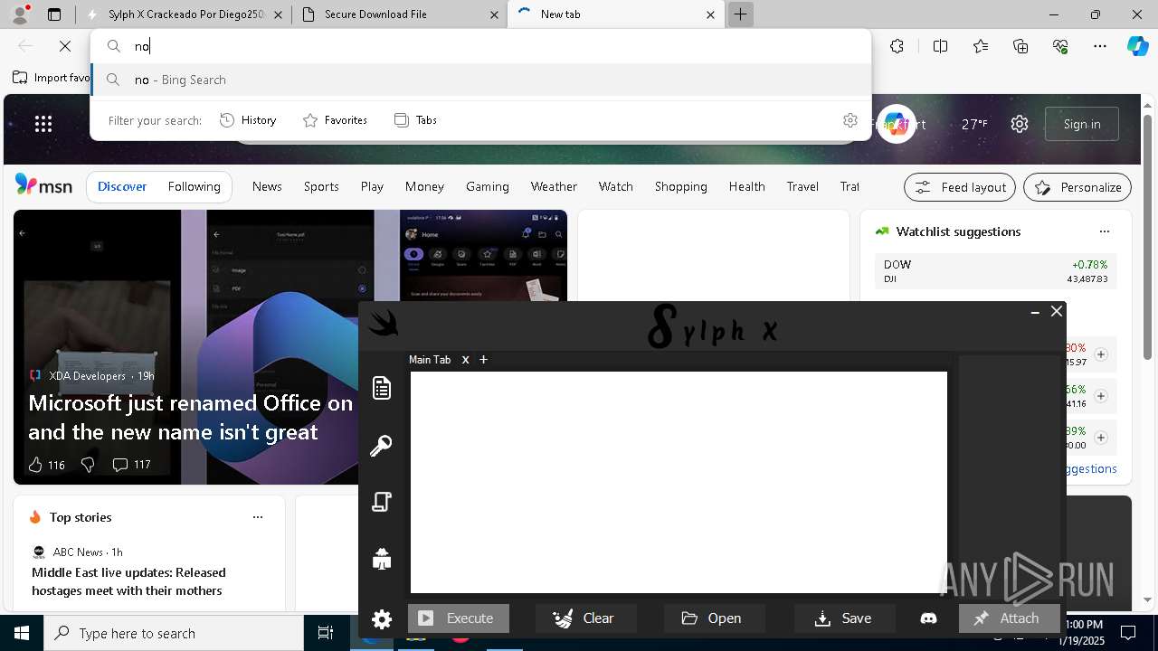Open Settings and more menu
Screen dimensions: 1158x651
click(x=1100, y=46)
